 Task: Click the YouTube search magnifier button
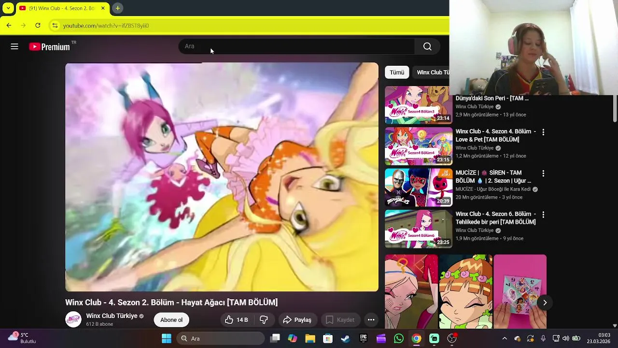[x=427, y=46]
